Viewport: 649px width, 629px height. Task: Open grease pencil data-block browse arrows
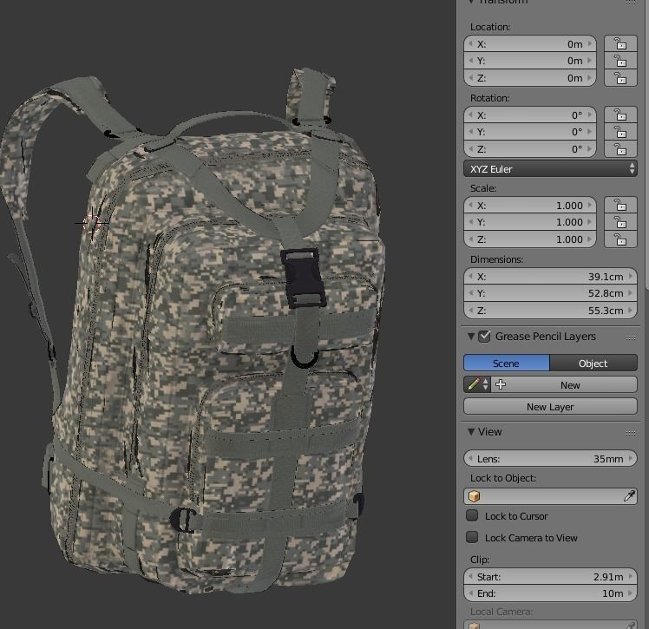(x=486, y=384)
